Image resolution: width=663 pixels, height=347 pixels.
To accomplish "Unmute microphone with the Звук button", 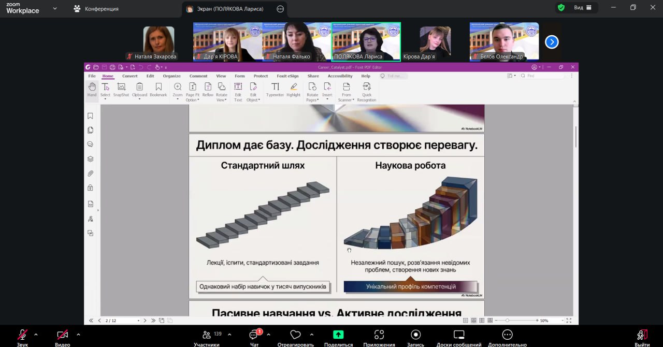I will pyautogui.click(x=22, y=335).
